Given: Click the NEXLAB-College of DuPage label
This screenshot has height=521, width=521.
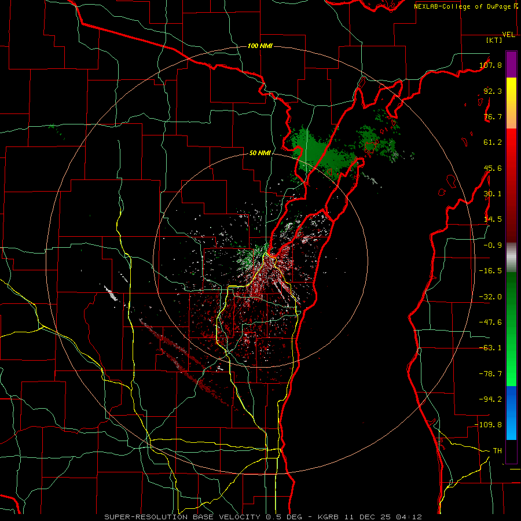Looking at the screenshot, I should pyautogui.click(x=463, y=6).
